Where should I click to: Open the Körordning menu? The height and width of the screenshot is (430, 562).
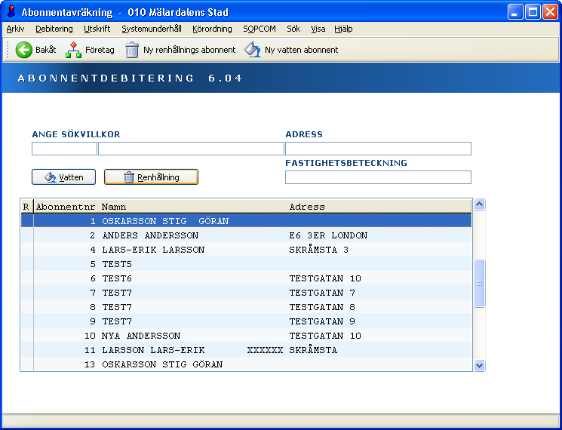tap(212, 29)
